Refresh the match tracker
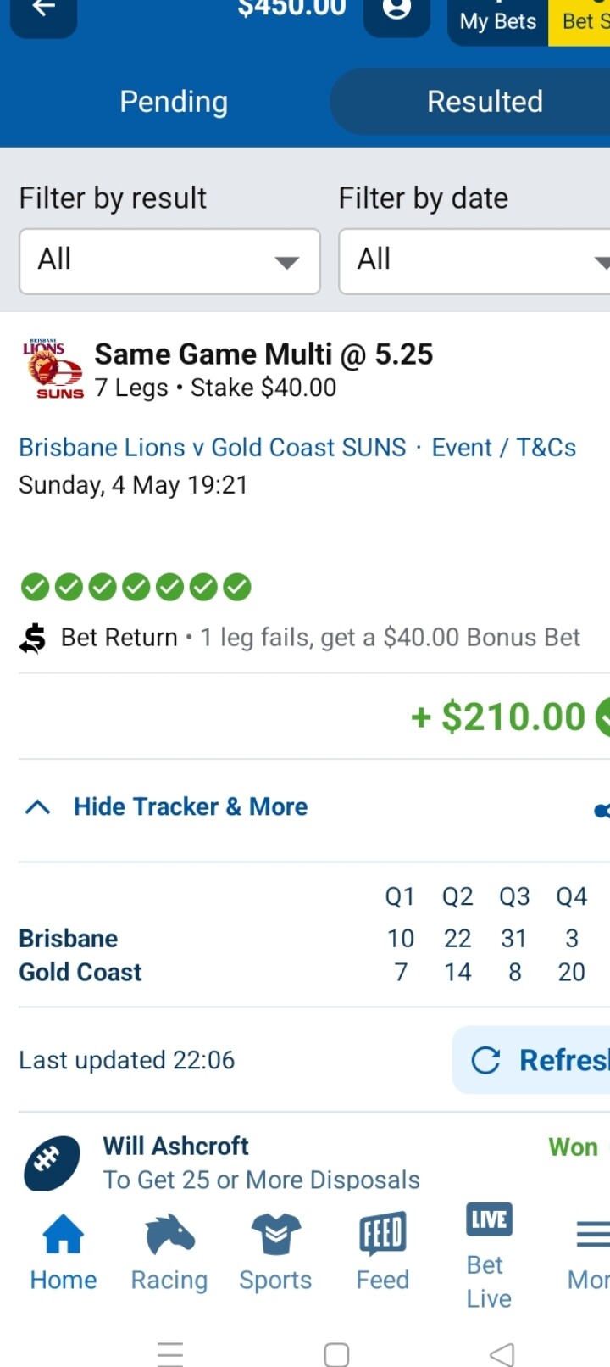This screenshot has height=1367, width=610. click(x=531, y=1060)
